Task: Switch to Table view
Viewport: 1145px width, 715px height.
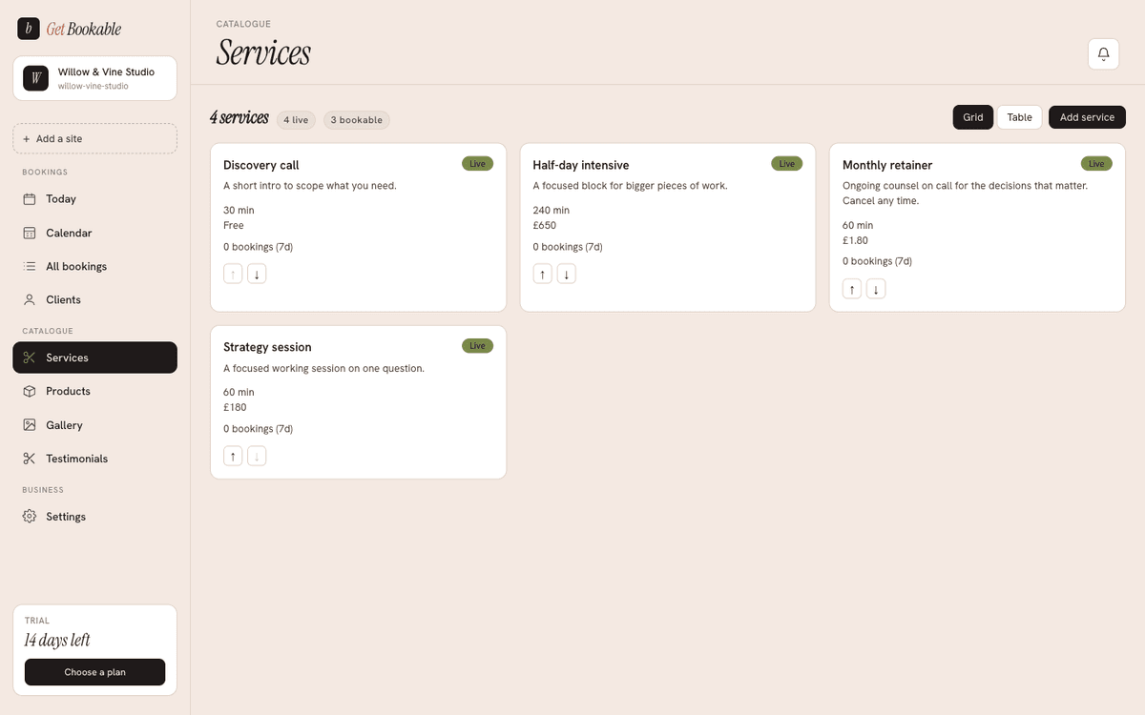Action: coord(1019,117)
